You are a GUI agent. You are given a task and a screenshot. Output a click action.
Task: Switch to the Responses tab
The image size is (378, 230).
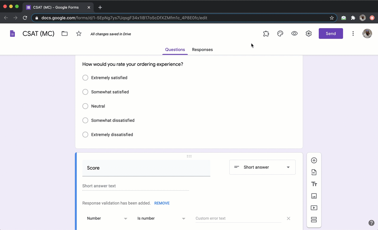click(x=202, y=49)
